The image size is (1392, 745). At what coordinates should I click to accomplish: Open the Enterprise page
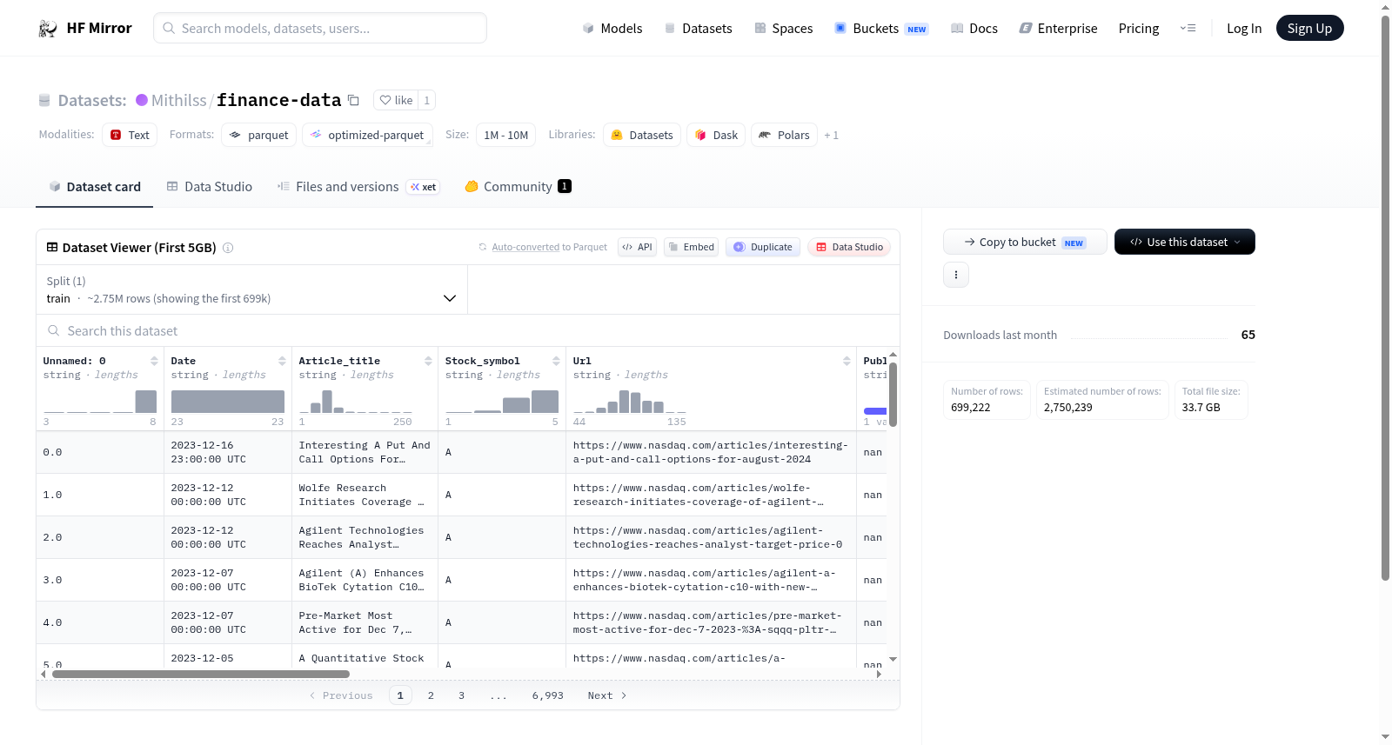tap(1058, 28)
